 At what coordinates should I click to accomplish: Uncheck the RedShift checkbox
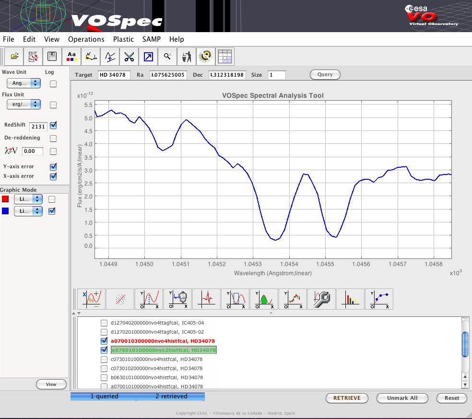(53, 125)
